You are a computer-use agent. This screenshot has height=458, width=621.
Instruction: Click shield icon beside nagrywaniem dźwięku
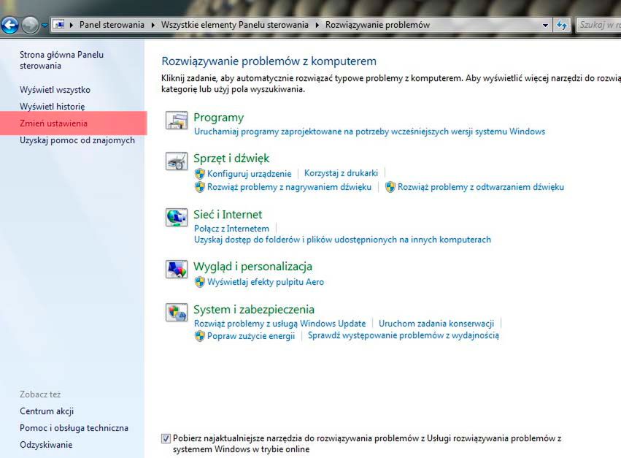coord(200,187)
